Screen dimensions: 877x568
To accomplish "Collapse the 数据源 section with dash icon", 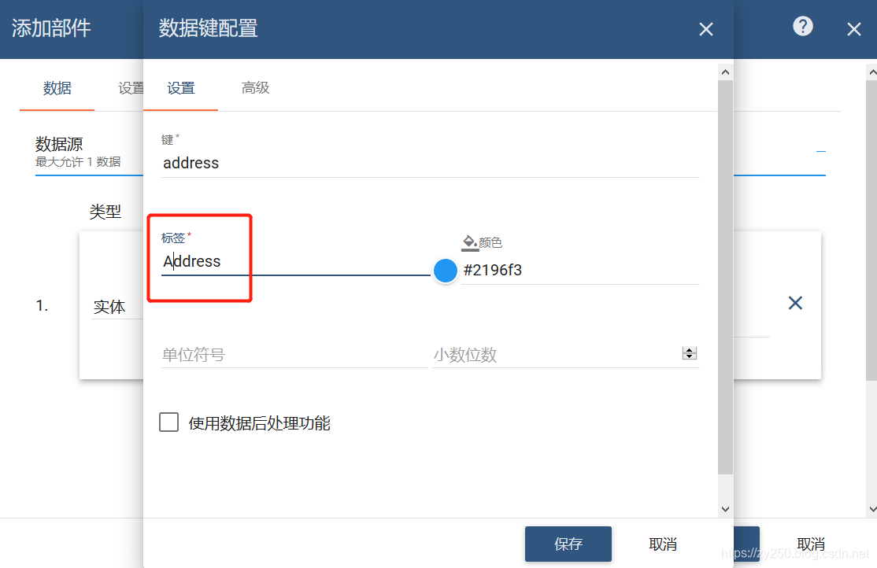I will click(820, 151).
